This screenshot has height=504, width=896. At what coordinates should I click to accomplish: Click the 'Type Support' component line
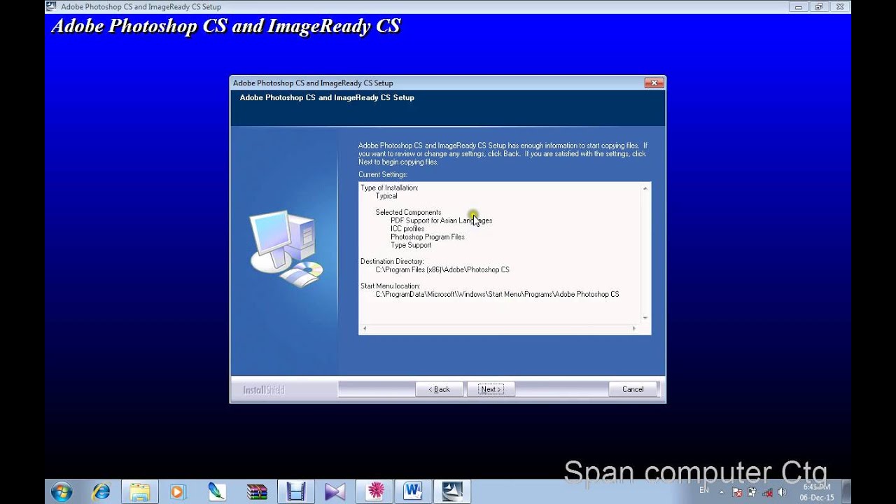[x=411, y=245]
